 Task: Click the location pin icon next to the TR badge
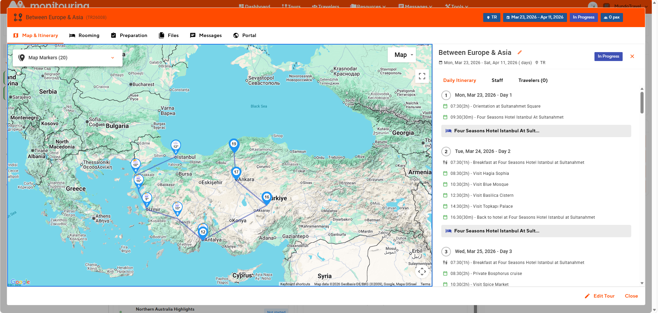[488, 17]
